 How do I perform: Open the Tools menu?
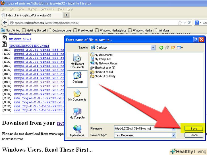click(61, 9)
